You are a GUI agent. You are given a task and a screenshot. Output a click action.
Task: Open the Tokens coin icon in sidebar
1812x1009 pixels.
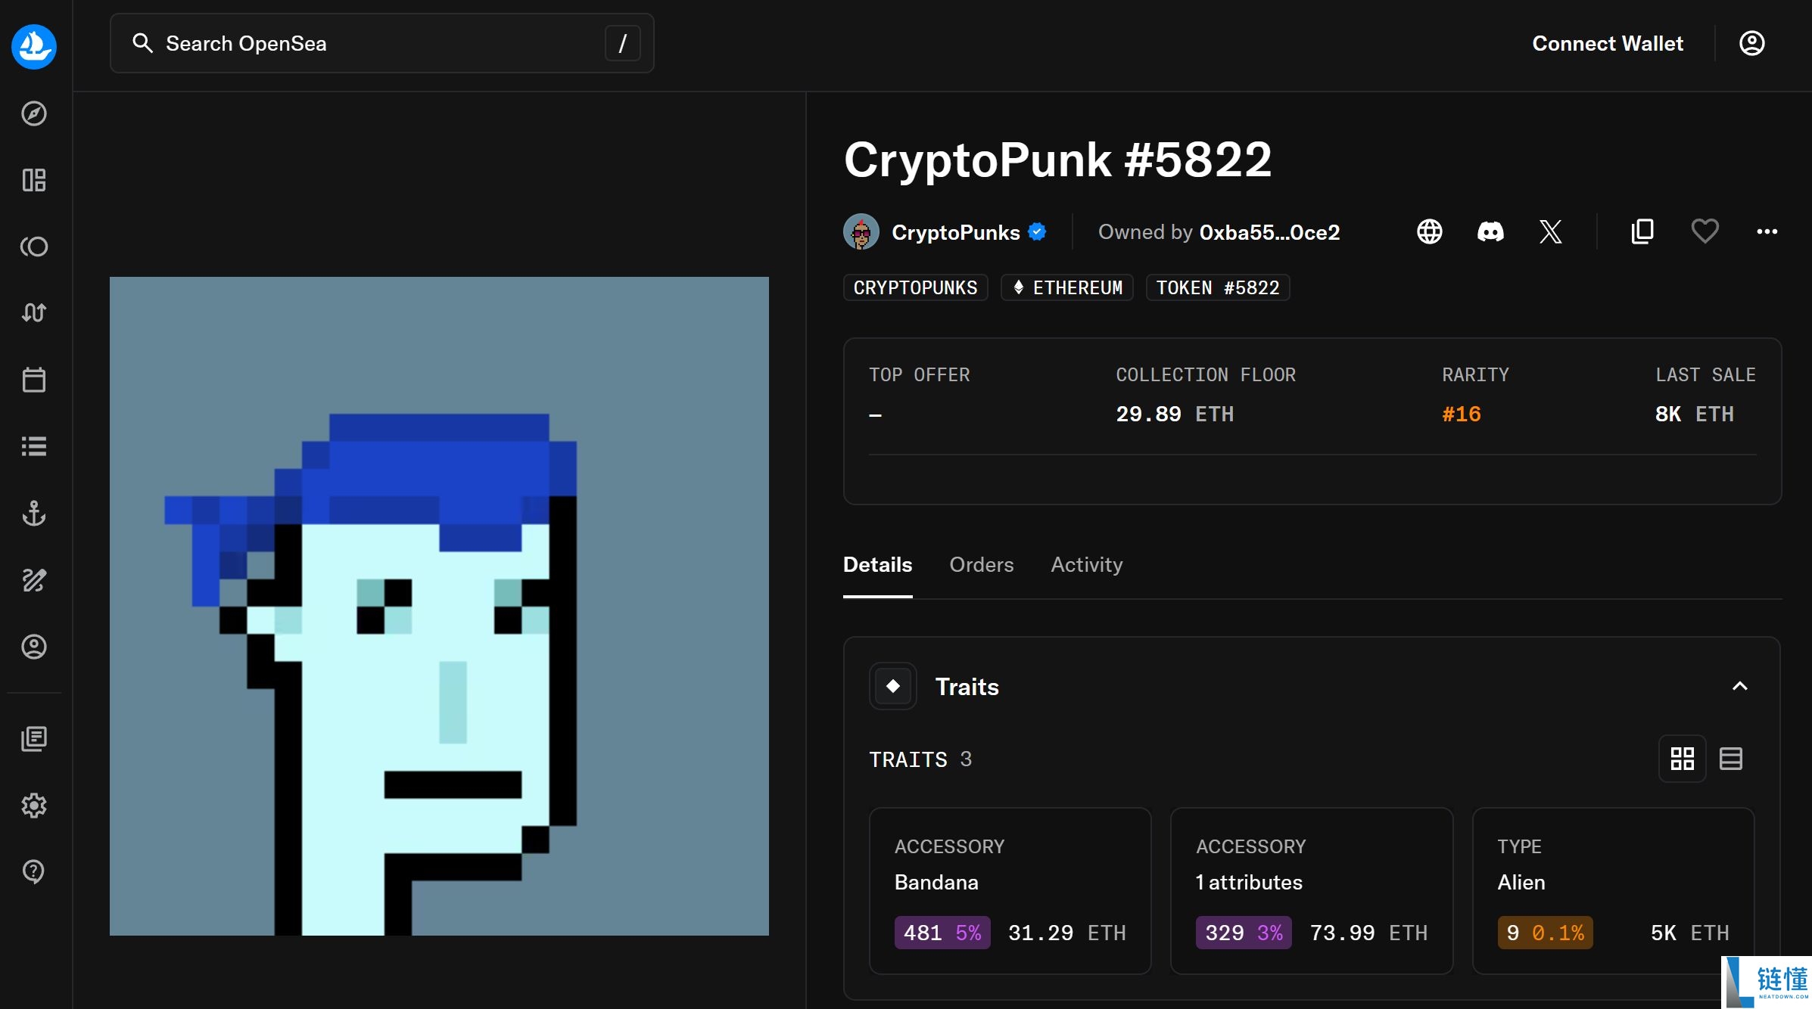tap(34, 247)
